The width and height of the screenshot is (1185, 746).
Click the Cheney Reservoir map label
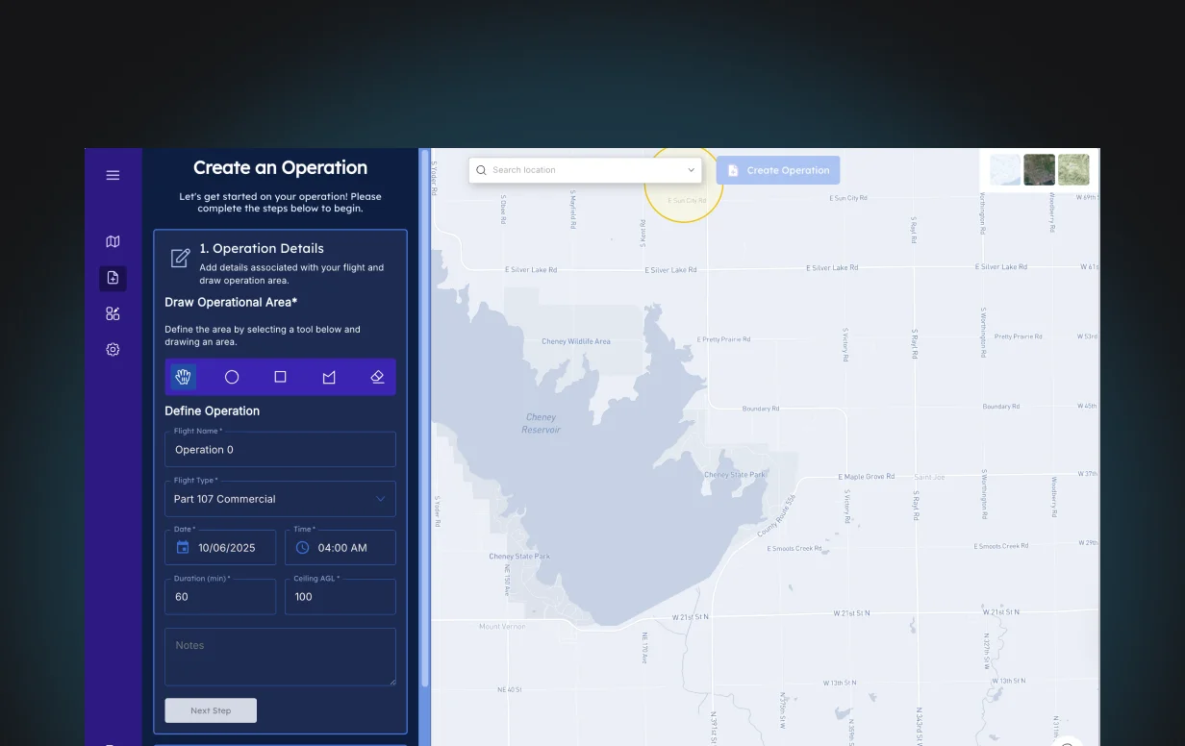542,423
